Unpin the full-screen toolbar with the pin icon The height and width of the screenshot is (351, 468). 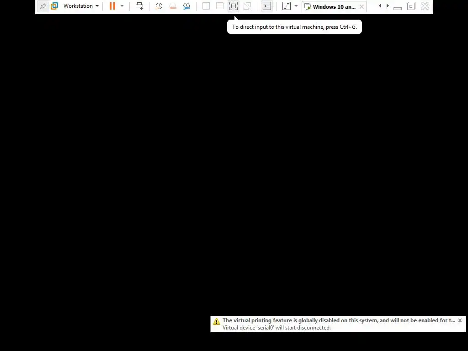point(43,6)
